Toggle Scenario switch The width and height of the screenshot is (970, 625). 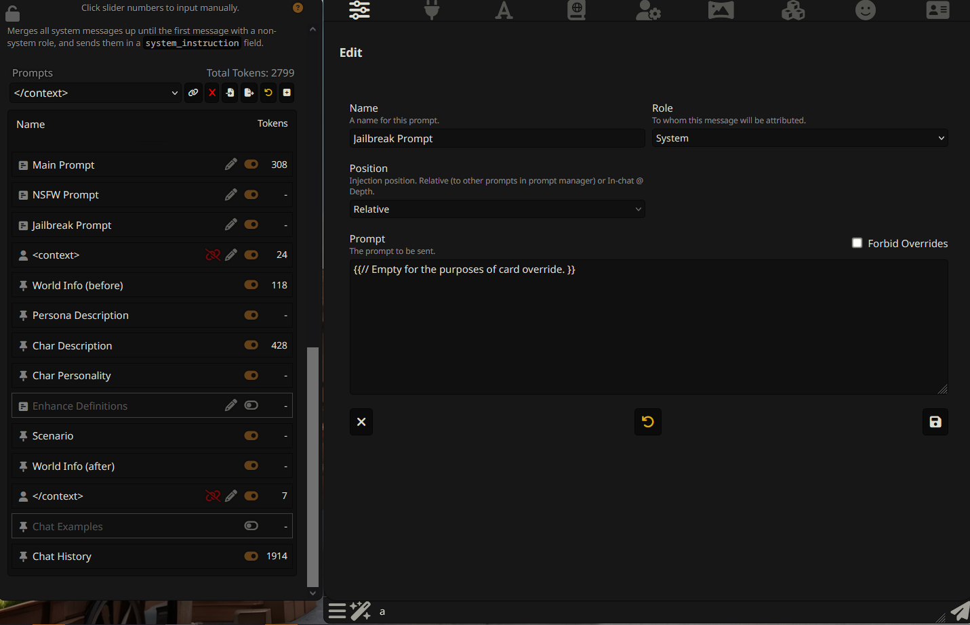tap(251, 435)
